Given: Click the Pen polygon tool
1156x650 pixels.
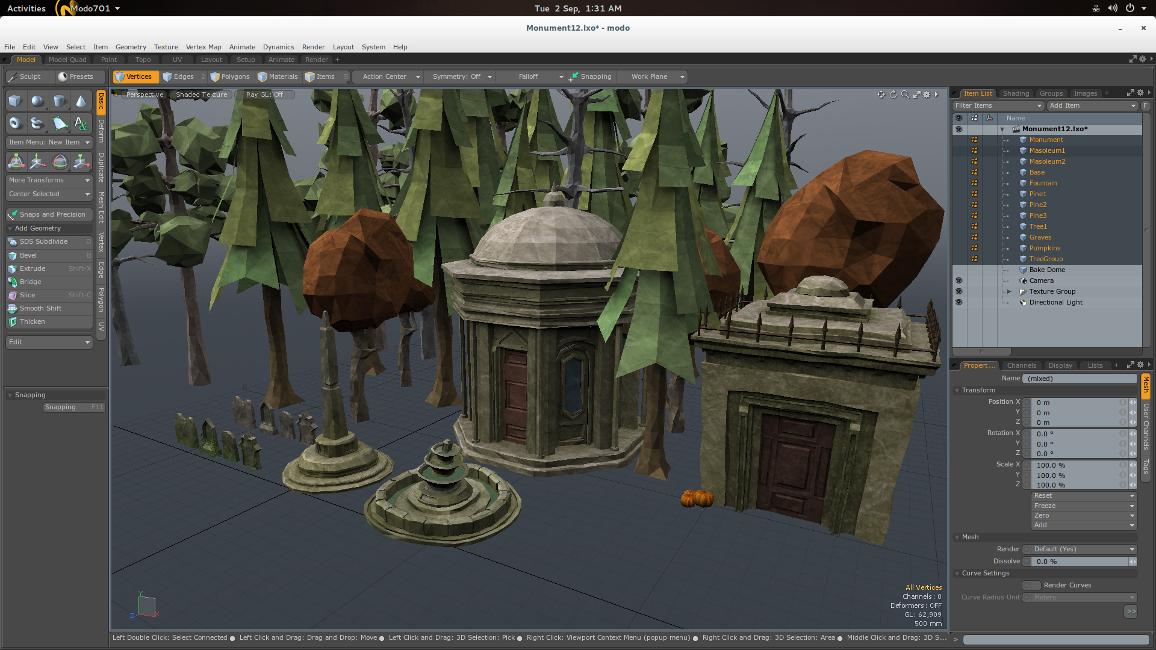Looking at the screenshot, I should tap(60, 123).
